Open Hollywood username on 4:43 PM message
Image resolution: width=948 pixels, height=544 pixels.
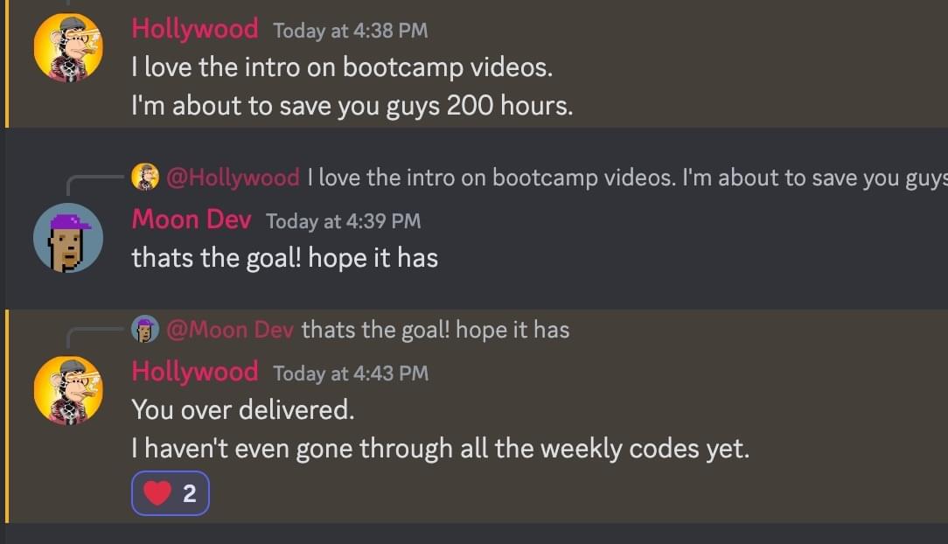coord(195,372)
